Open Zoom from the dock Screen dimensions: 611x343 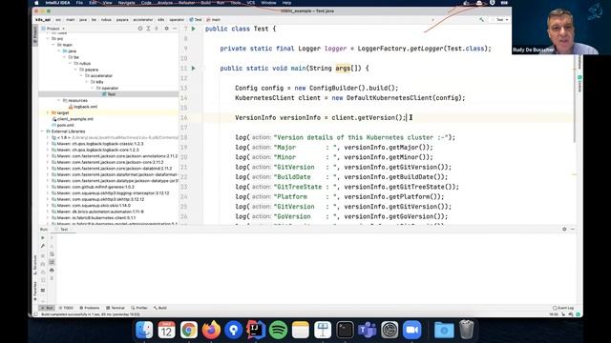411,330
